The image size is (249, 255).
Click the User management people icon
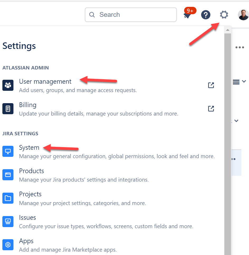tap(8, 85)
